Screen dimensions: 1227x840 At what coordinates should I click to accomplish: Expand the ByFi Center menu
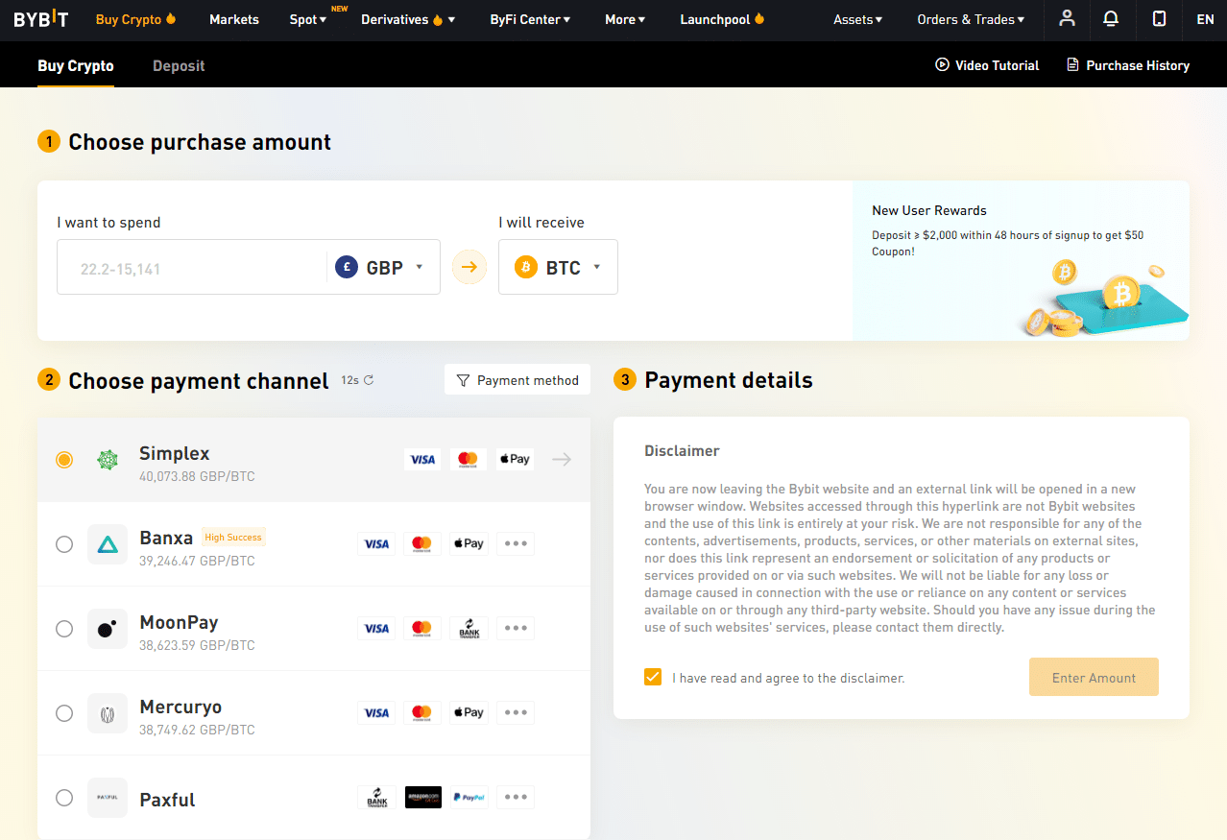pyautogui.click(x=530, y=19)
